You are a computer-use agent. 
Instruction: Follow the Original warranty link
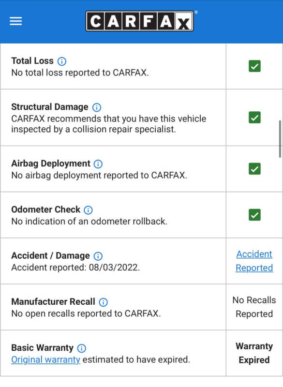coord(45,359)
